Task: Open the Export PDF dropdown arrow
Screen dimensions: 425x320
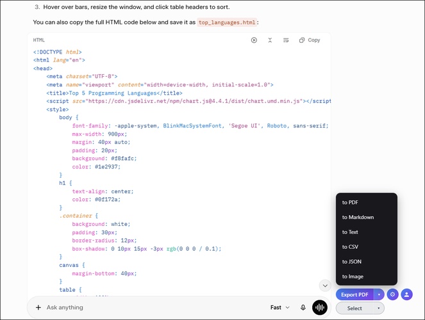Action: 379,294
